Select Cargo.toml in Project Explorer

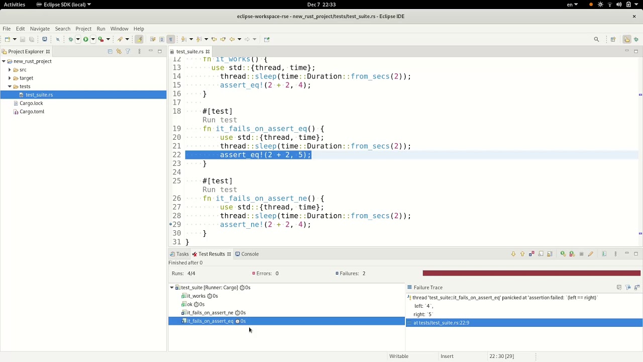coord(32,112)
